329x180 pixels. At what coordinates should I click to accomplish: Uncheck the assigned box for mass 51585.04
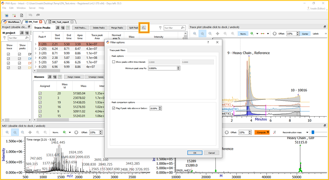(40, 93)
